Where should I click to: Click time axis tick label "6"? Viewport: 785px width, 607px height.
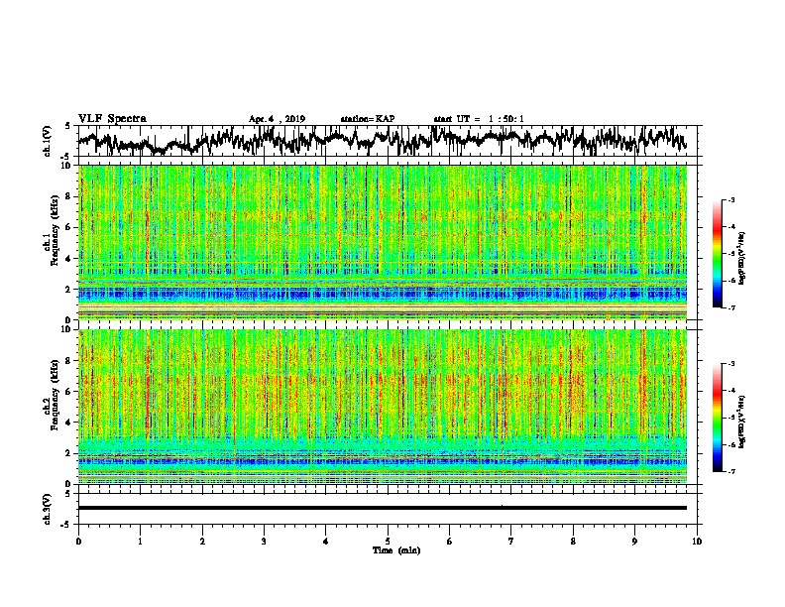click(x=450, y=541)
